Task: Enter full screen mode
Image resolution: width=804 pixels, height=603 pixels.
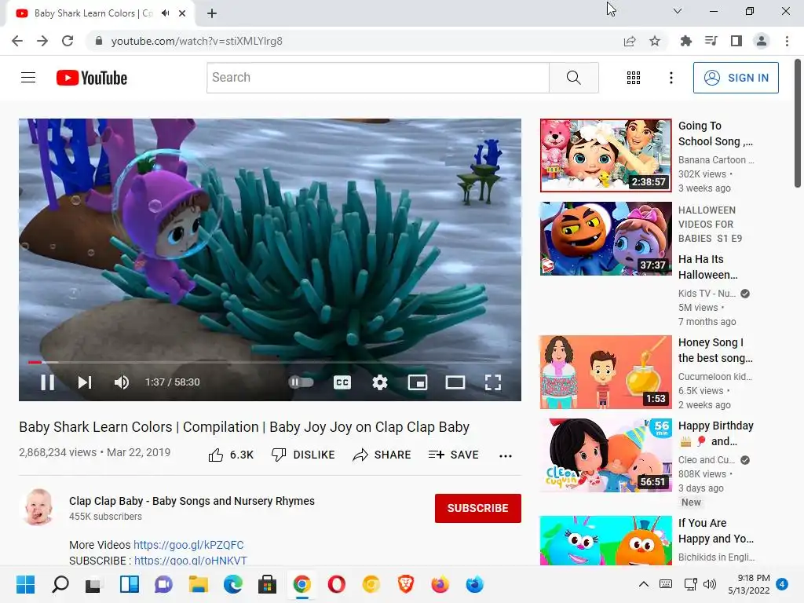Action: point(493,382)
